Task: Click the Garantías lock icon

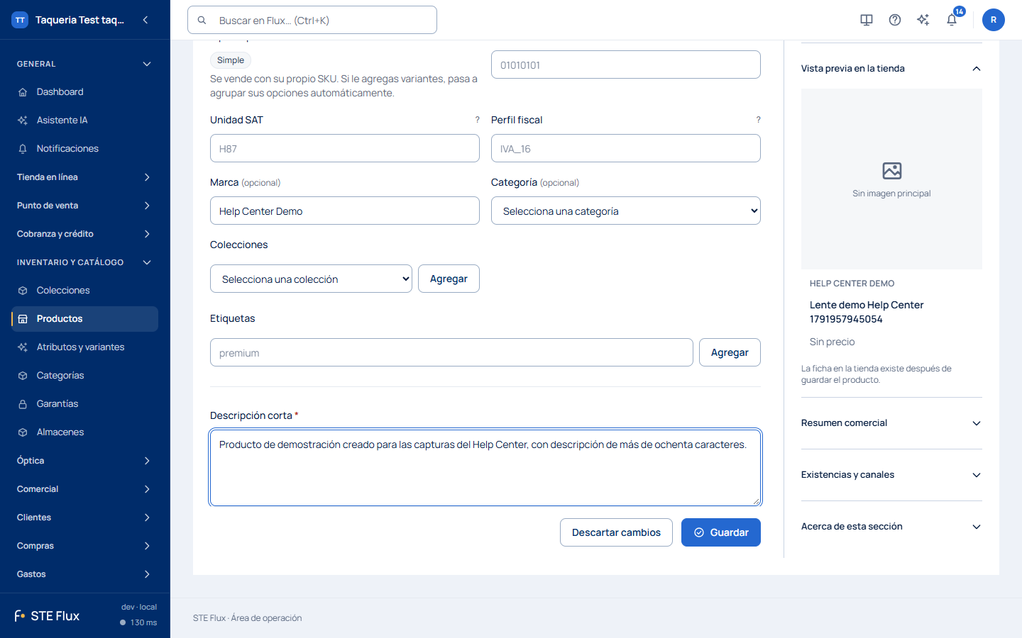Action: click(x=23, y=404)
